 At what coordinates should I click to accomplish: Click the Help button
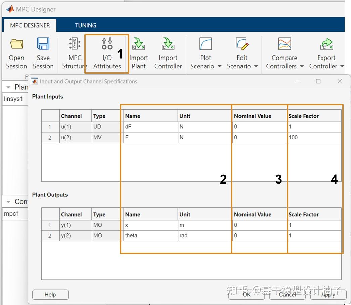pos(50,294)
